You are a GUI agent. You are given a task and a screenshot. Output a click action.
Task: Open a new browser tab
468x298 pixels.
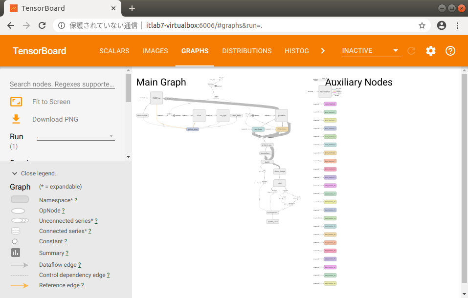click(x=132, y=8)
